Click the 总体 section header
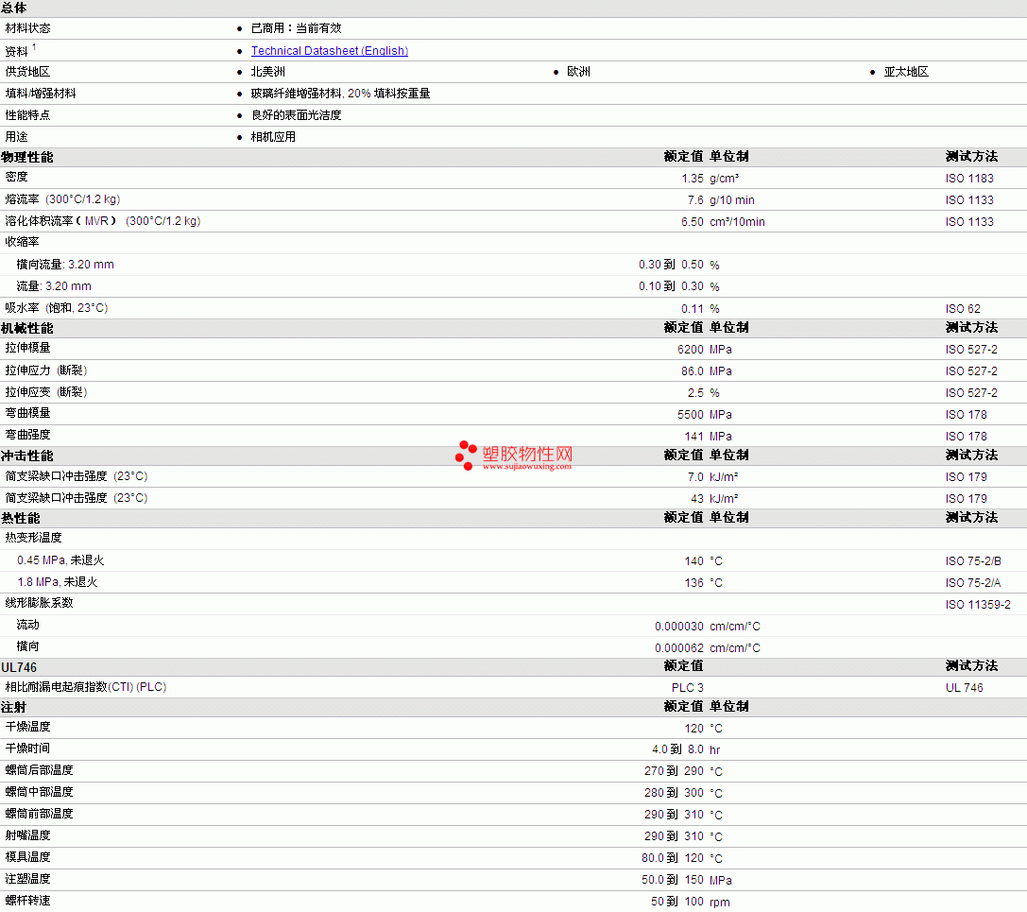Viewport: 1027px width, 912px height. tap(14, 8)
